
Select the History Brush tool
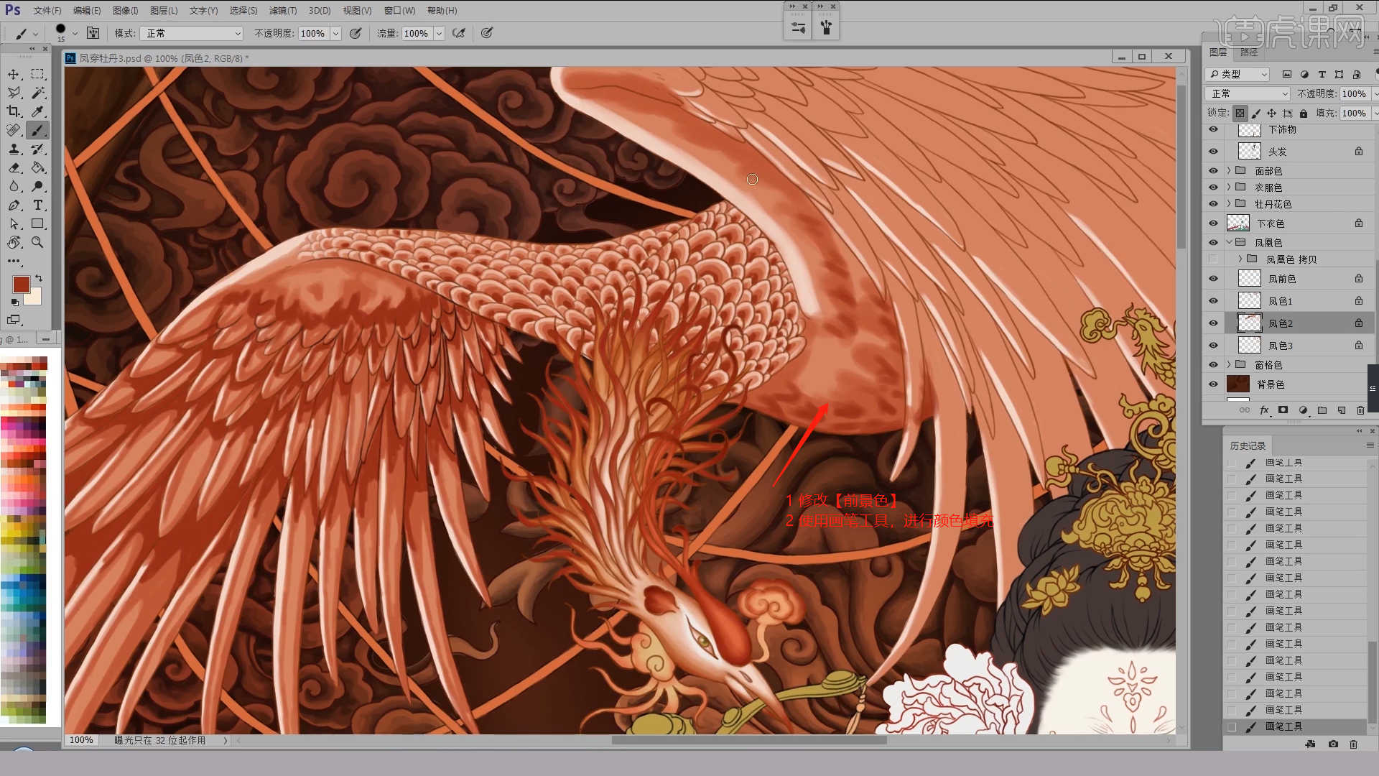coord(38,149)
